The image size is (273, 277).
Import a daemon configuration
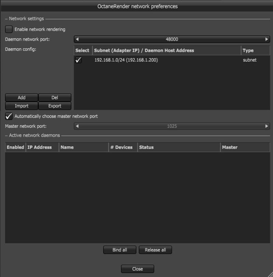click(21, 106)
